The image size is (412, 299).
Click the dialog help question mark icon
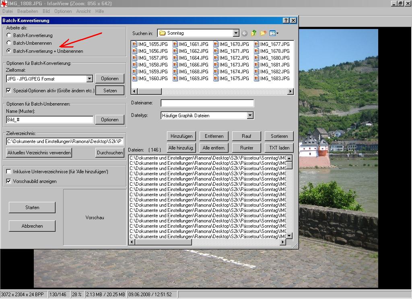point(286,21)
